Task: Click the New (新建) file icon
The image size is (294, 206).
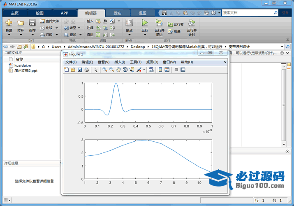Action: tap(9, 23)
